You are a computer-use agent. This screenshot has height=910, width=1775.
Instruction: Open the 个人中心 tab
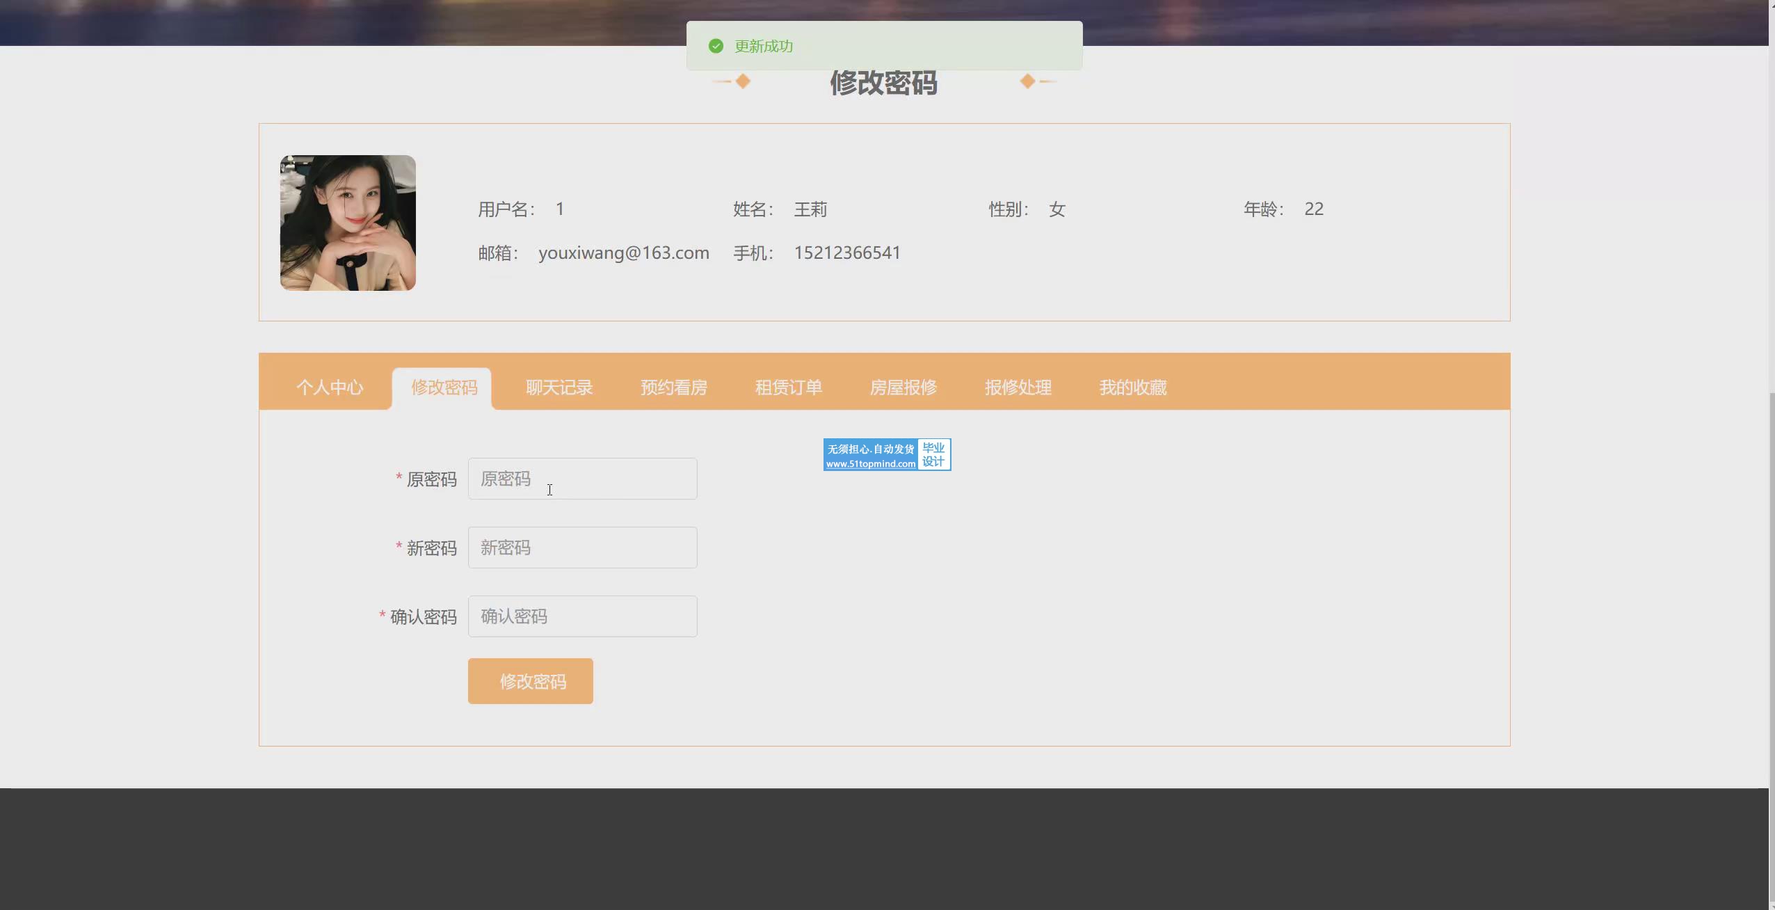330,388
